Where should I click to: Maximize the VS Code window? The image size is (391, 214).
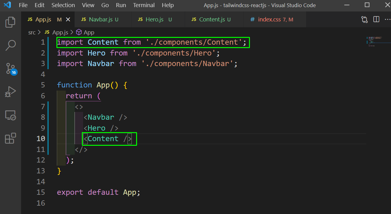point(367,5)
